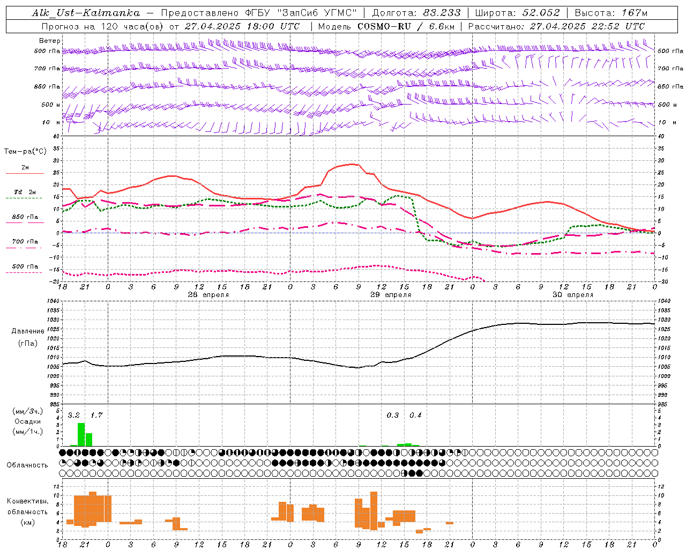Click the '(км)' convective cloud unit label

coord(28,522)
